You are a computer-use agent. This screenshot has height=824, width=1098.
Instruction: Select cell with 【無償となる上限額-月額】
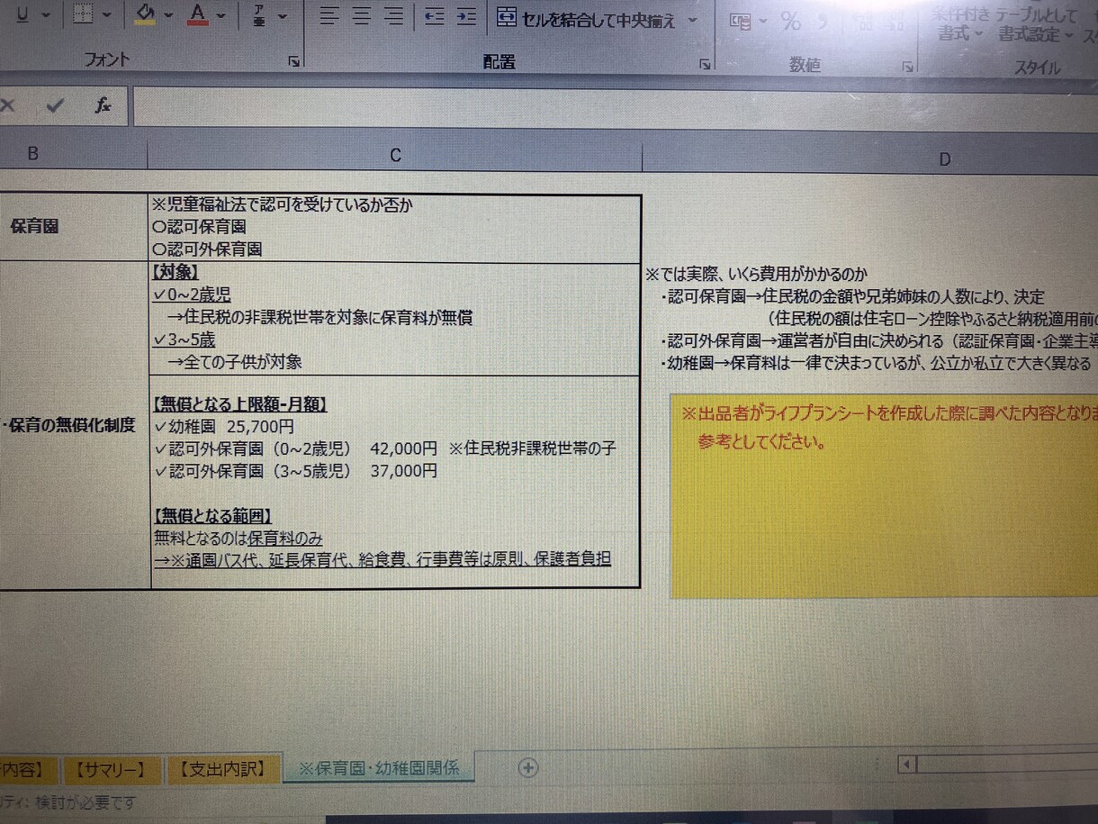coord(395,482)
